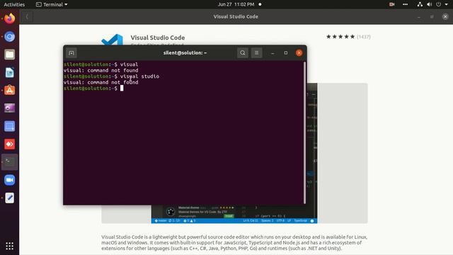Click the star rating of Visual Studio Code
The height and width of the screenshot is (255, 453).
340,37
